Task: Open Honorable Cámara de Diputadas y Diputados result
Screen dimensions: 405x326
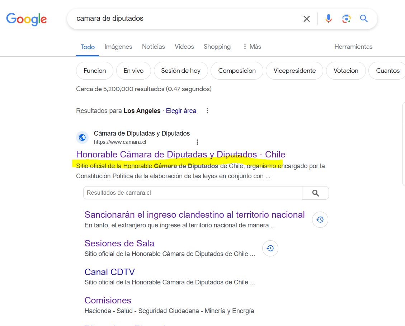Action: [x=180, y=155]
